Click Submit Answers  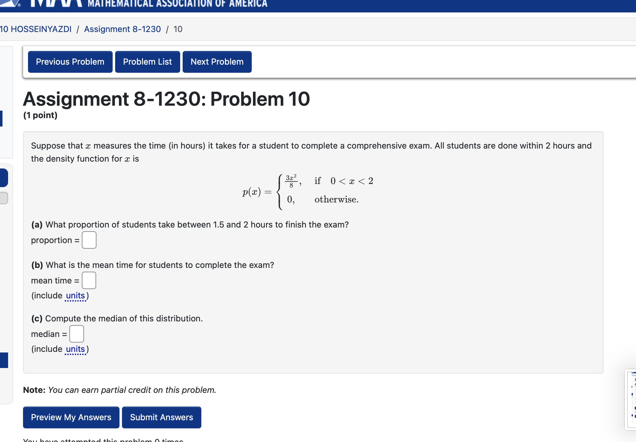(161, 417)
